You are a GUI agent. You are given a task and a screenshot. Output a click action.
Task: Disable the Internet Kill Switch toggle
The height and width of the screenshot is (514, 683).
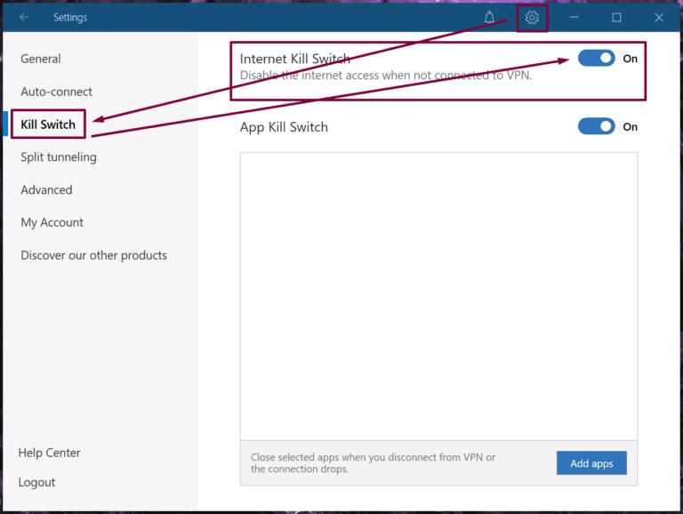click(x=596, y=59)
